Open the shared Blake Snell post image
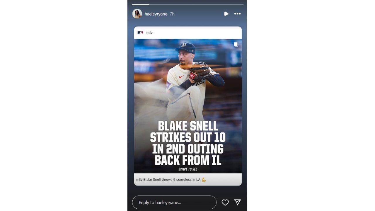Screen dimensions: 375x211 point(188,106)
